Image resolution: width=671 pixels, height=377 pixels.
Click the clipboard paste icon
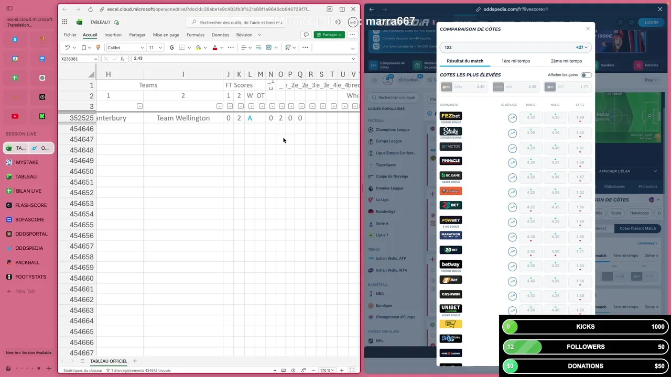point(83,48)
